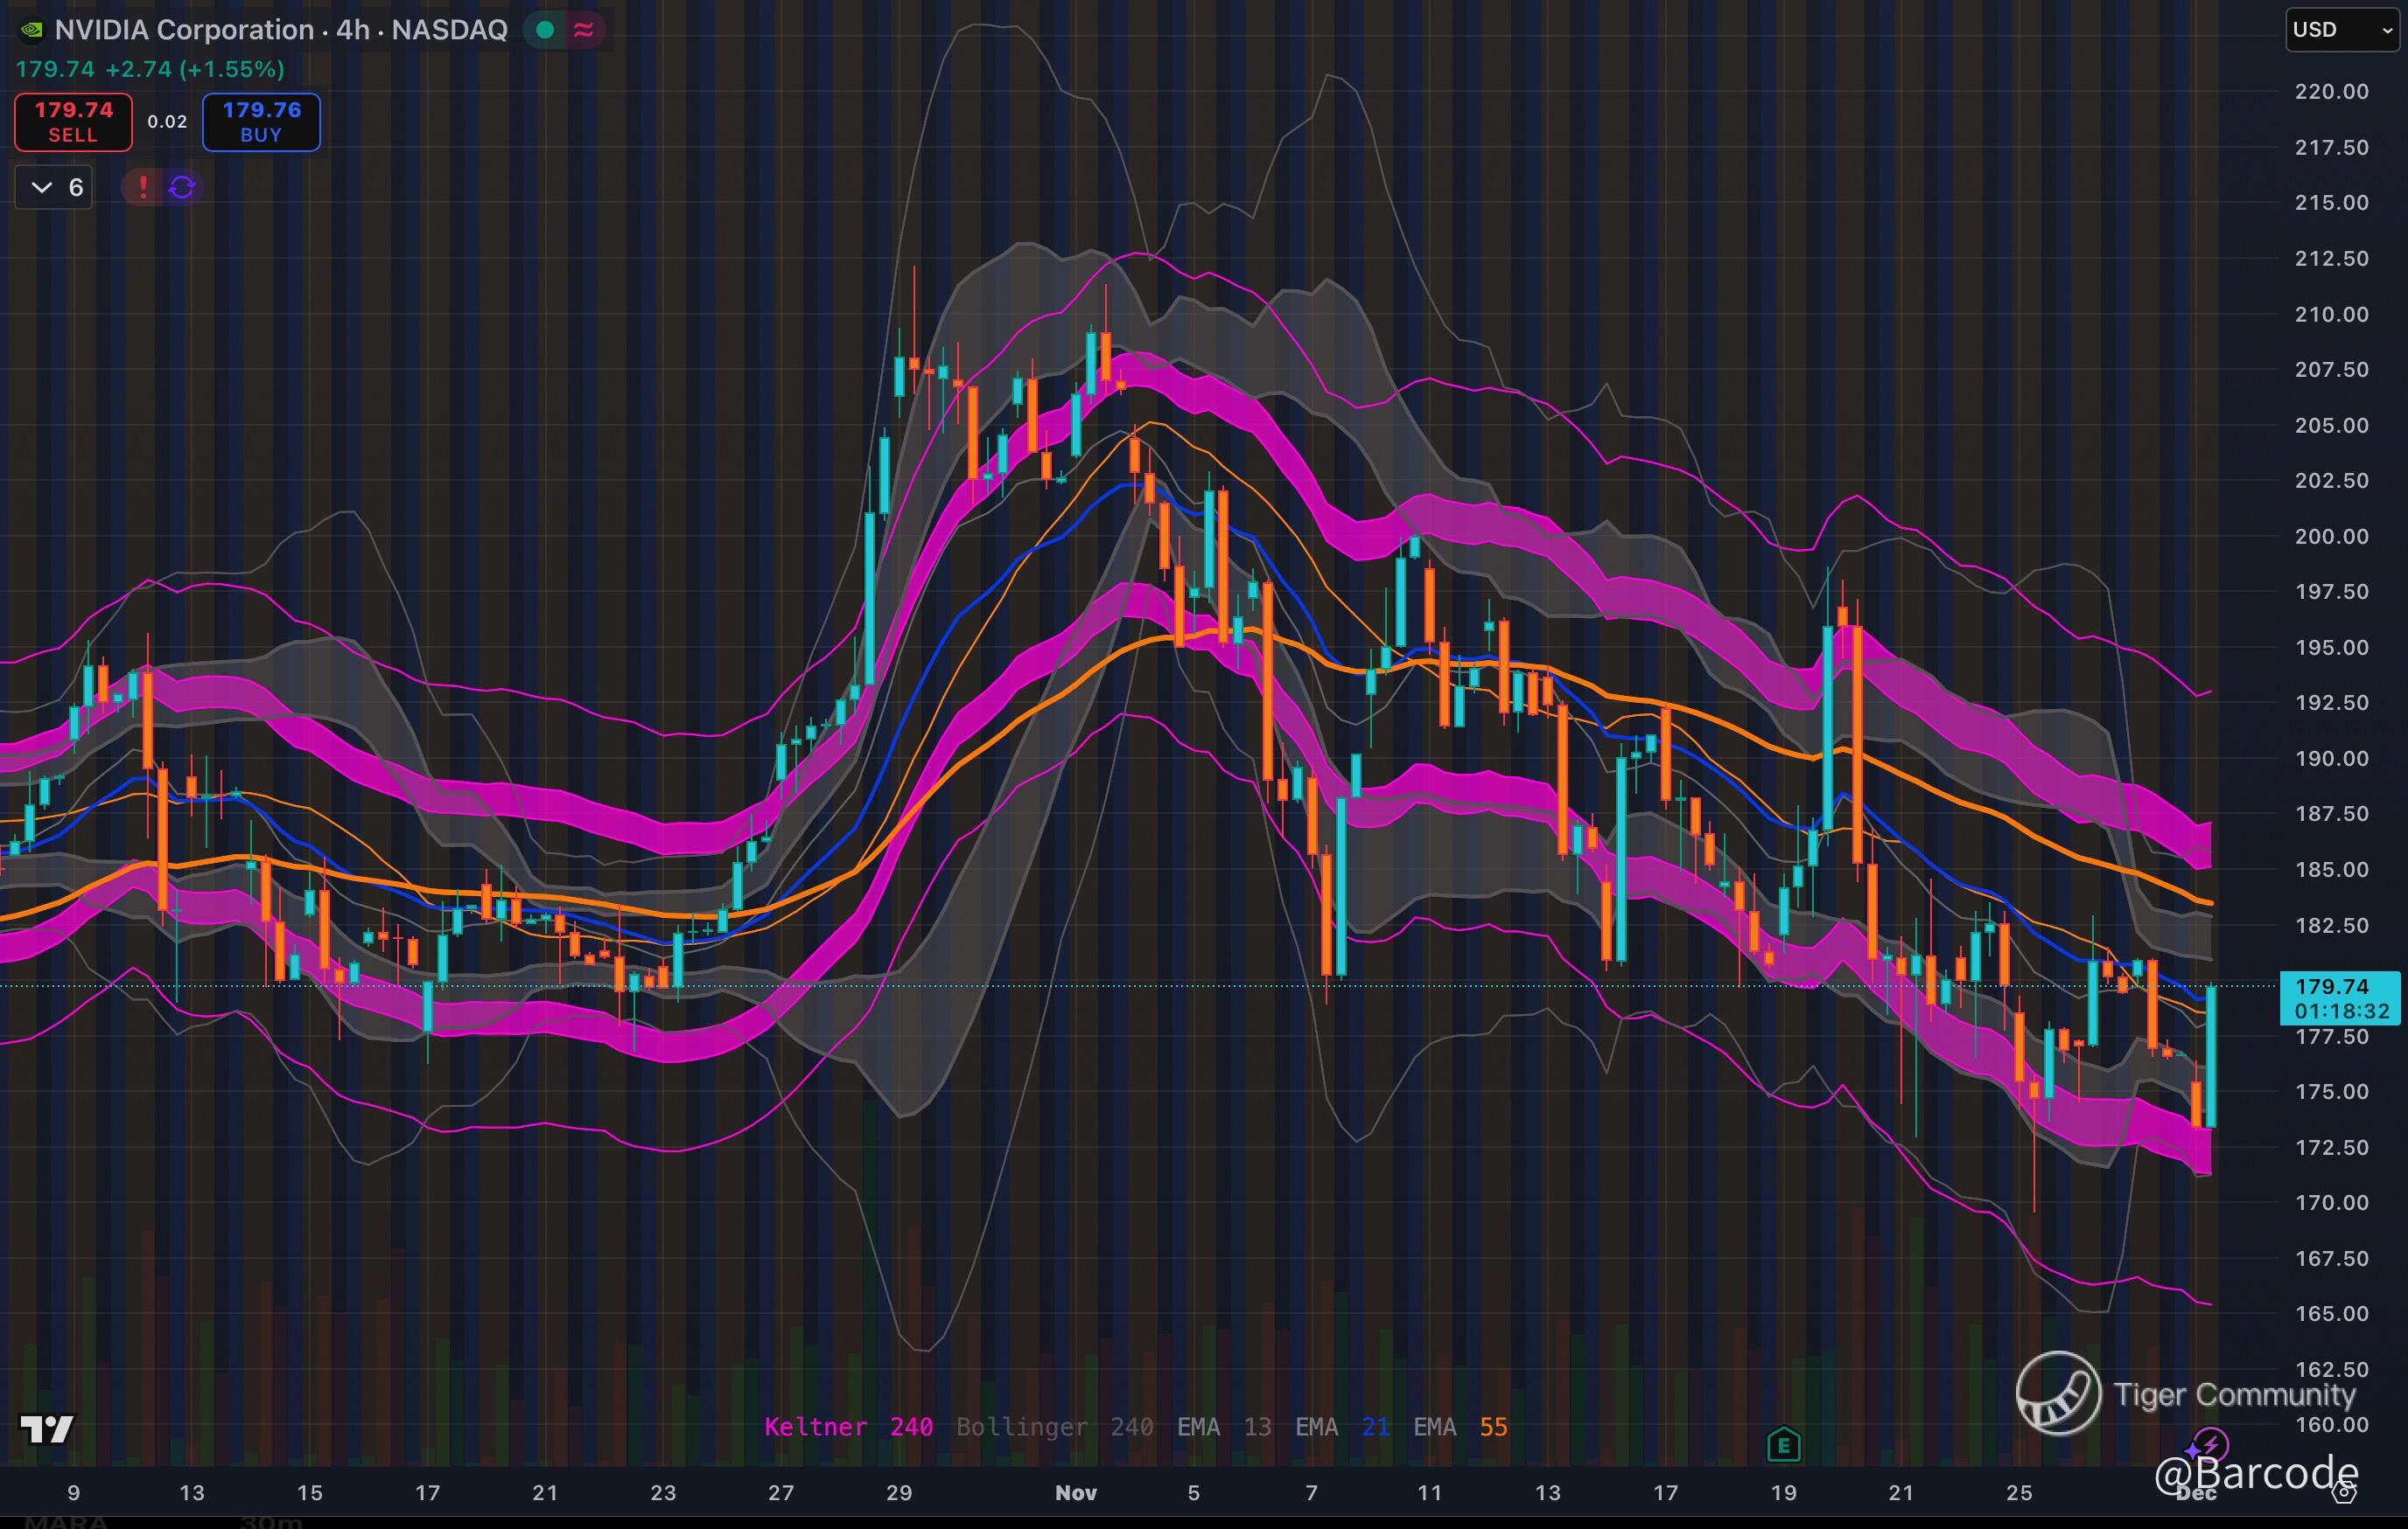
Task: Click the TradingView logo
Action: coord(47,1429)
